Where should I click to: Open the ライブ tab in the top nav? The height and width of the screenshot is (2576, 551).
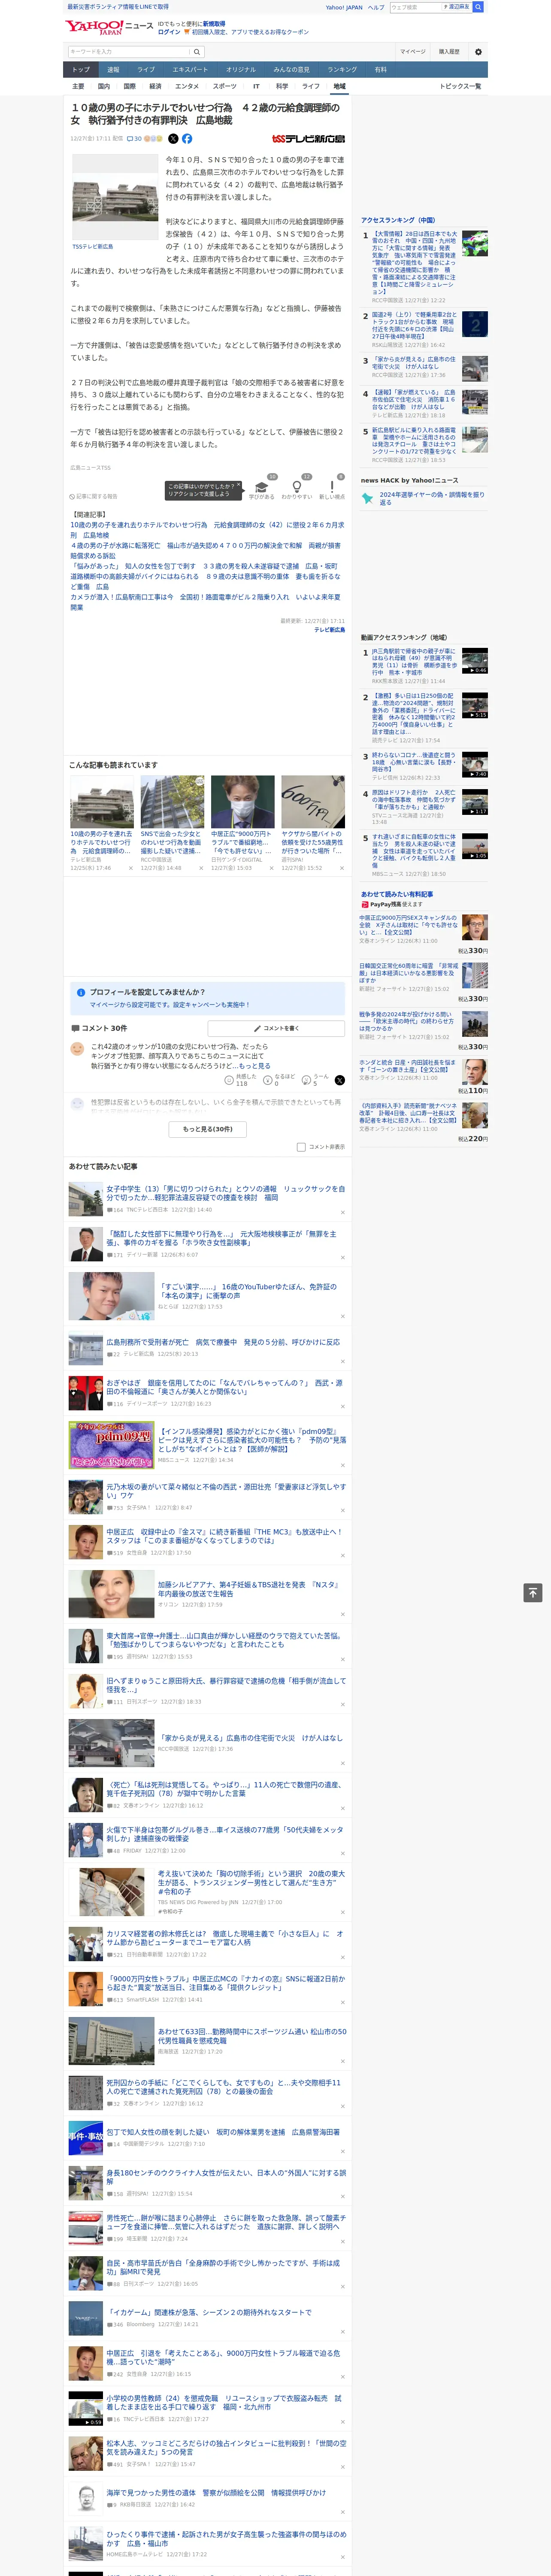tap(146, 70)
